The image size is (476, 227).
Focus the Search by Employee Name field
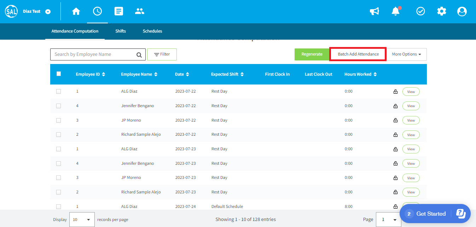click(x=98, y=54)
